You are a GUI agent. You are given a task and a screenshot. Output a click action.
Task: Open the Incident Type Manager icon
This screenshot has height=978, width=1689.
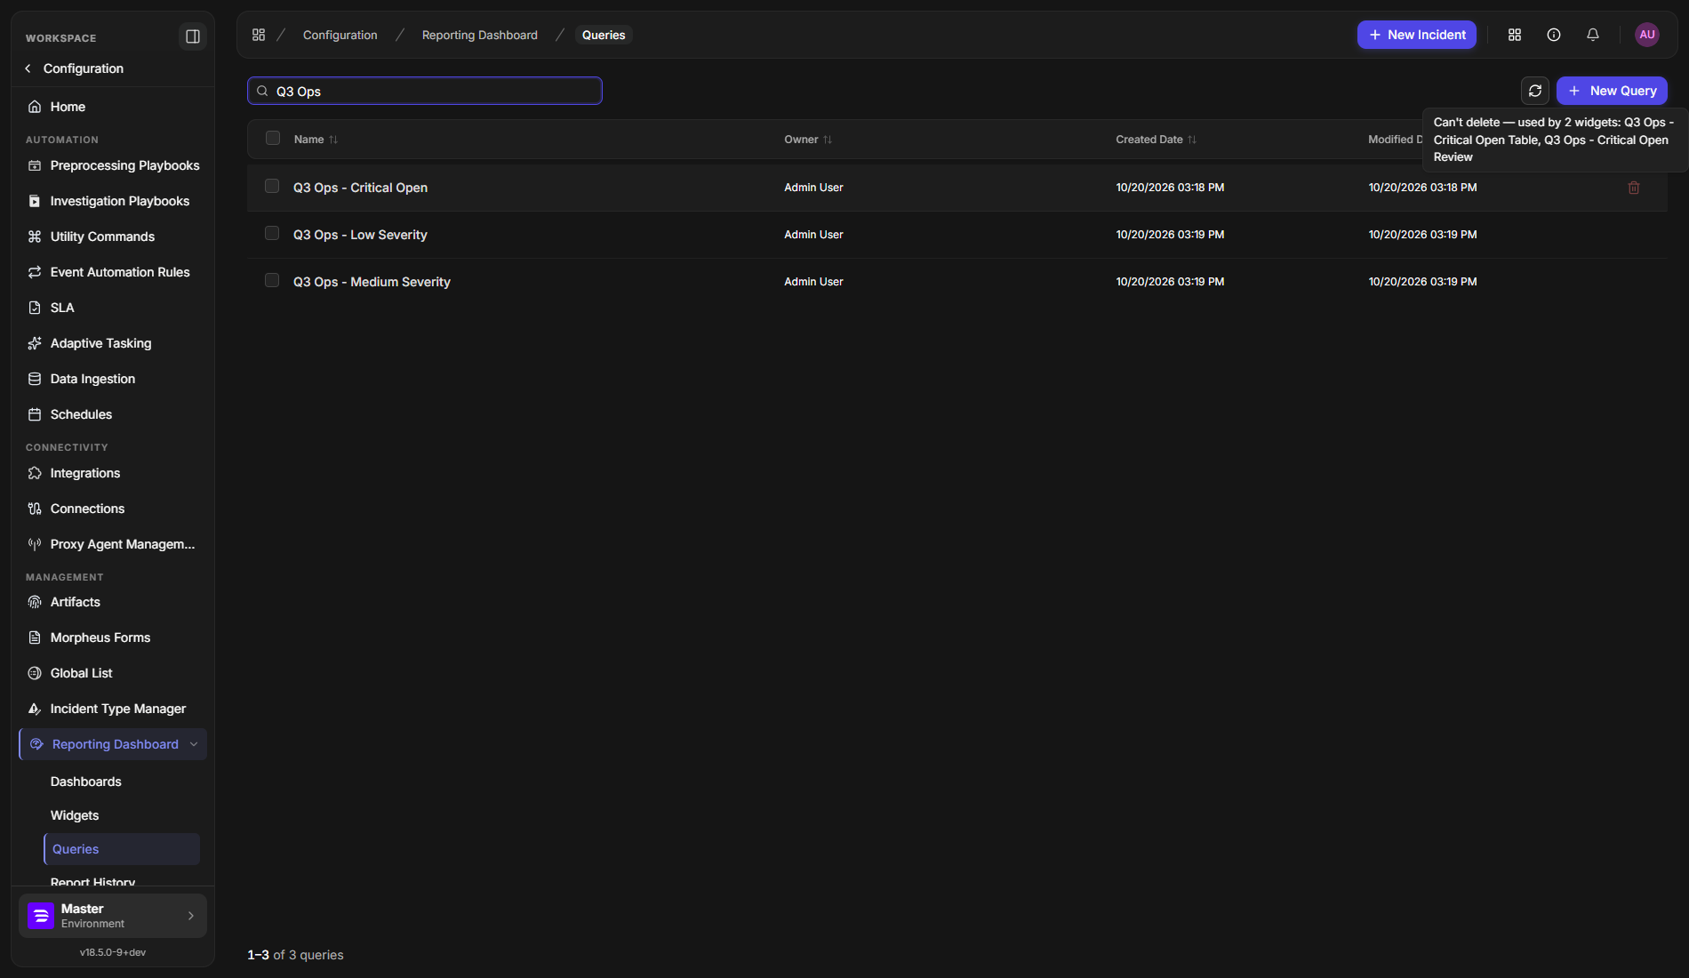(35, 709)
